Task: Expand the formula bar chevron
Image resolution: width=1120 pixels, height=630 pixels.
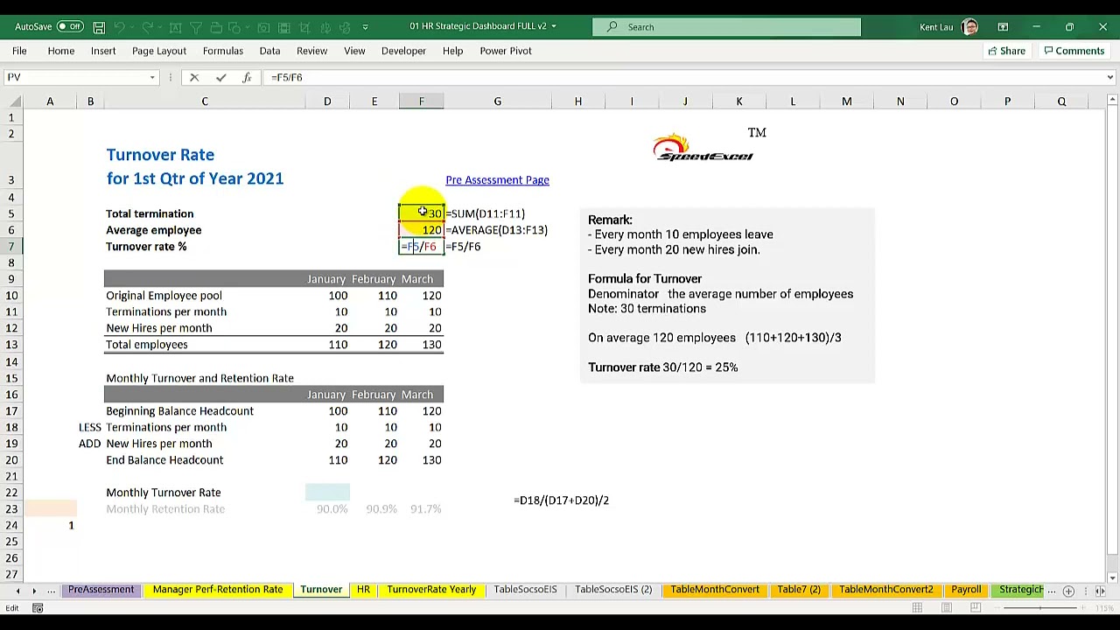Action: [1109, 77]
